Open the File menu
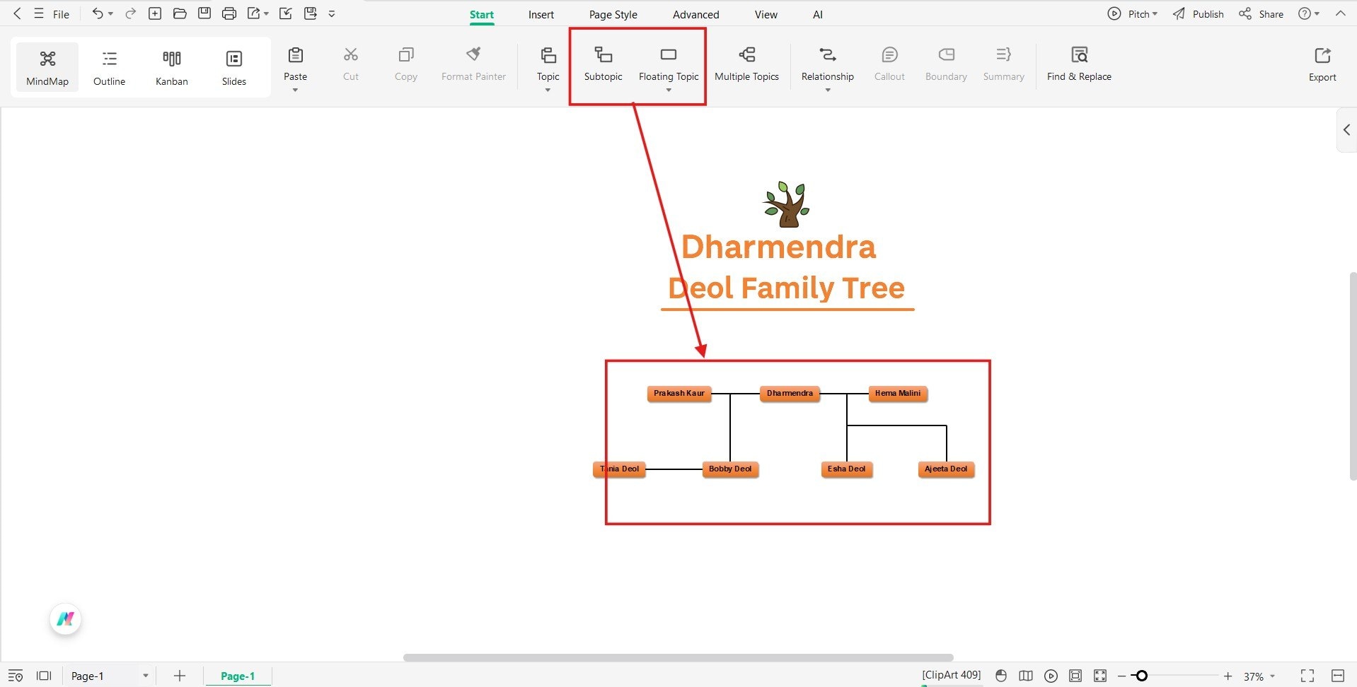 [61, 14]
